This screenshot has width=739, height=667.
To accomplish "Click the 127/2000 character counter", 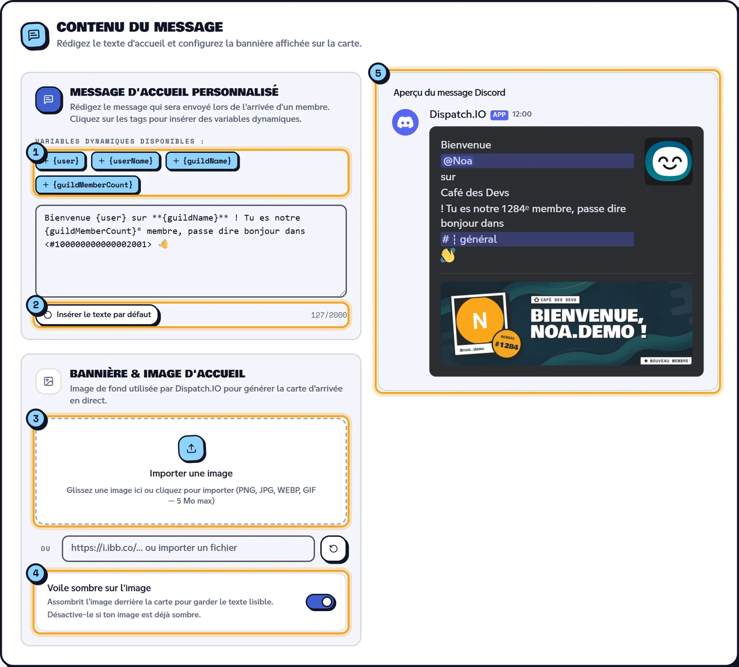I will (x=328, y=315).
